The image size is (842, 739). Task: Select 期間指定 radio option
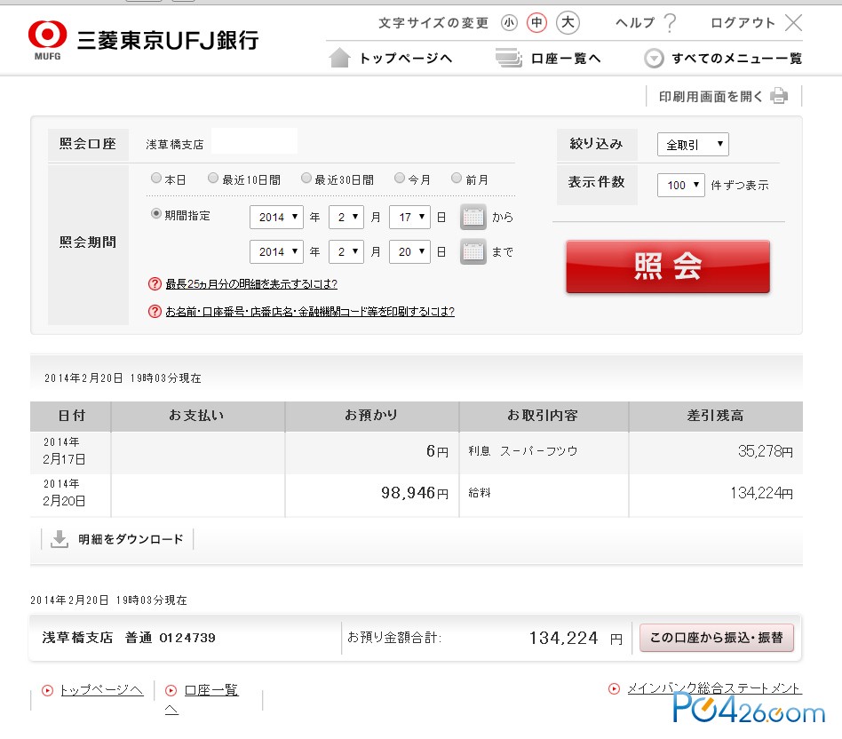pos(156,214)
